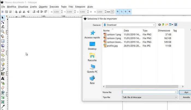Click the X field stepper arrows

click(x=62, y=12)
